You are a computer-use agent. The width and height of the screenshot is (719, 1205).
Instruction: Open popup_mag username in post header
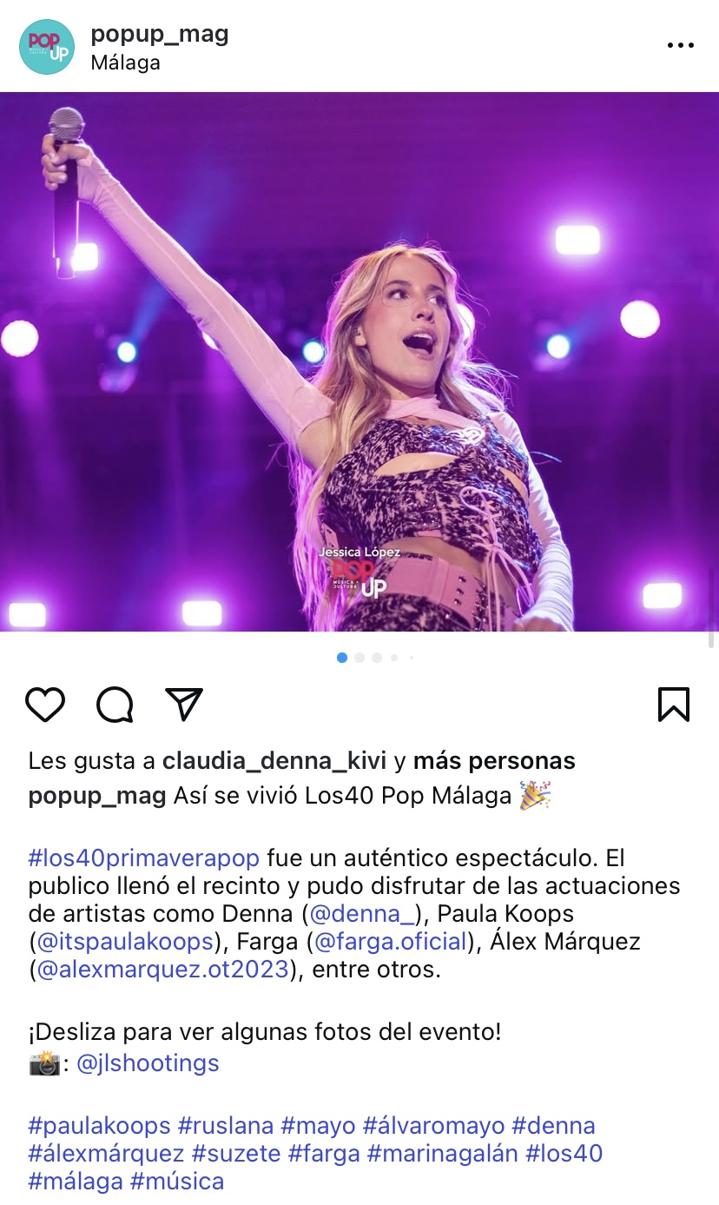coord(160,34)
